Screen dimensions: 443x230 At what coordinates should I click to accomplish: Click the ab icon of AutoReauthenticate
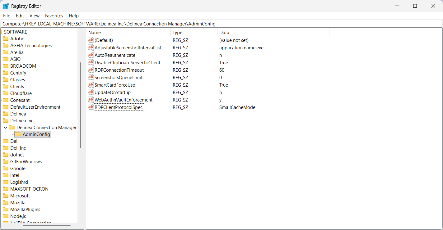[91, 55]
